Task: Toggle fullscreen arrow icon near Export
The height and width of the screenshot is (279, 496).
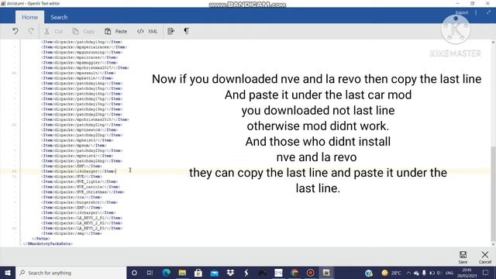Action: click(x=488, y=12)
